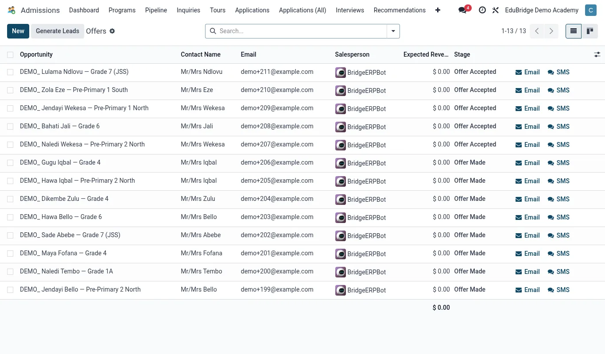Go to next page arrow
605x354 pixels.
click(551, 31)
